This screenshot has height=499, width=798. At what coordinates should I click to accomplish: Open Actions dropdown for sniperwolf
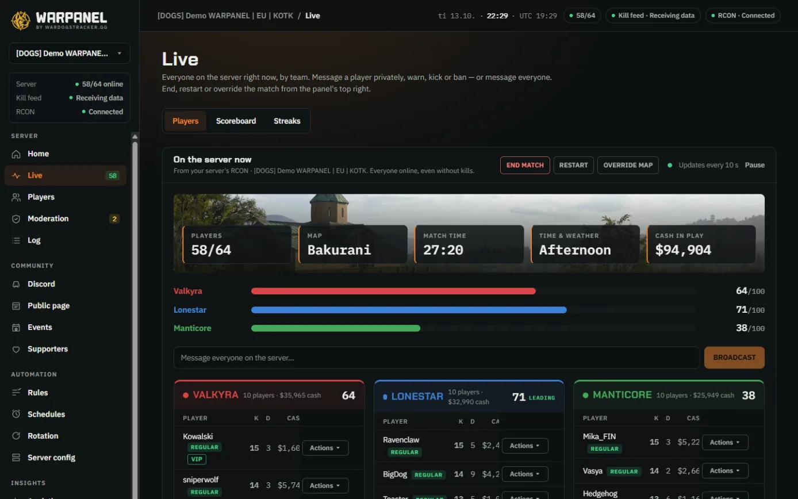point(325,486)
